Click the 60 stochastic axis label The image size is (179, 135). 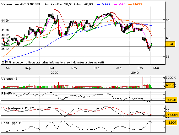[x=167, y=111]
